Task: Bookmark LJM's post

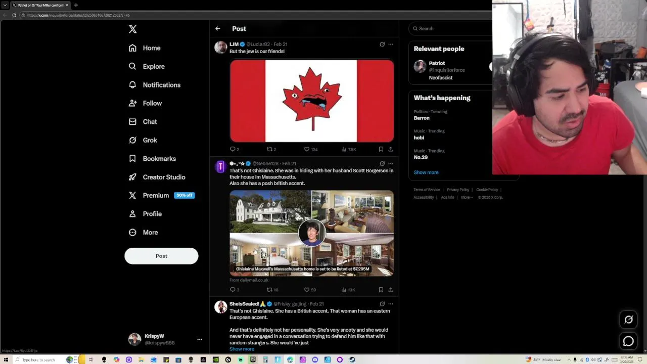Action: click(381, 149)
